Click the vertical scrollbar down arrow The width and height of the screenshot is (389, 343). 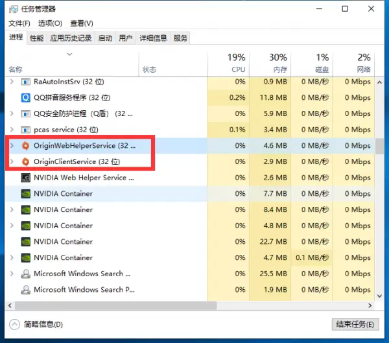click(379, 296)
